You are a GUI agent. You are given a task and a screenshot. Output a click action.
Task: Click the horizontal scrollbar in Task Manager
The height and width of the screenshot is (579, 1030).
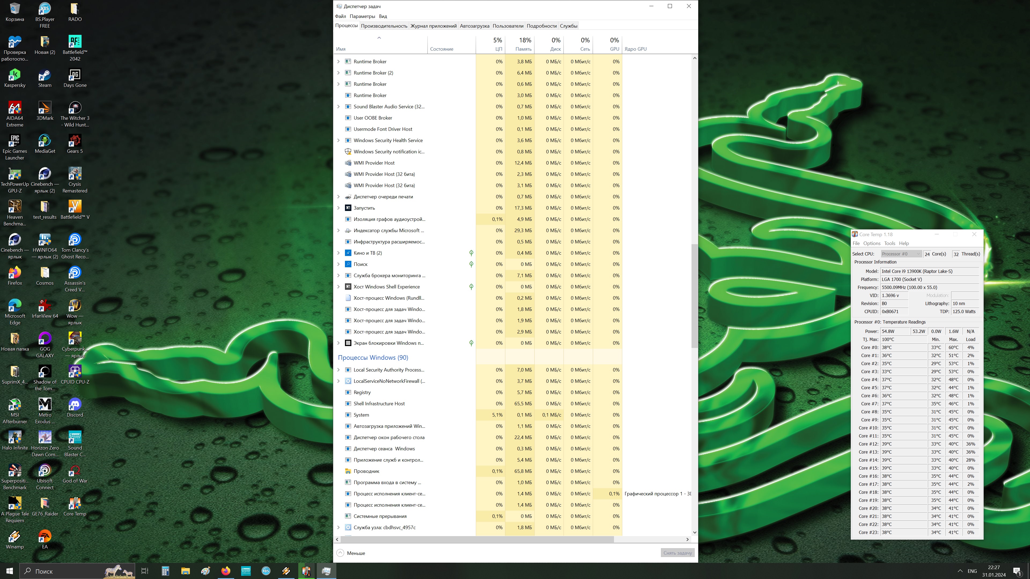click(x=476, y=539)
